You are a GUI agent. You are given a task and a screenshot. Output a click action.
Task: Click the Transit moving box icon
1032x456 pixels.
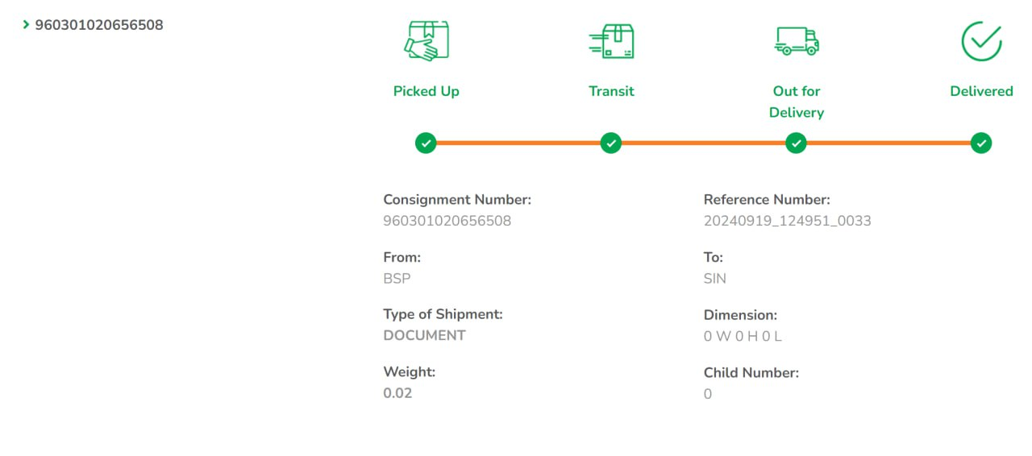click(x=611, y=40)
